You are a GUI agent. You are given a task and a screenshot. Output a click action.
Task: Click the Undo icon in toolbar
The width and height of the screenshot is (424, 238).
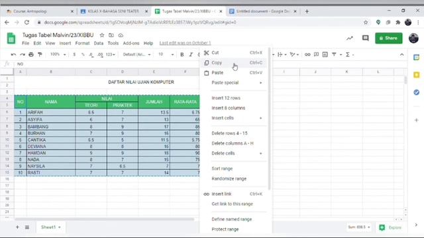coord(13,54)
